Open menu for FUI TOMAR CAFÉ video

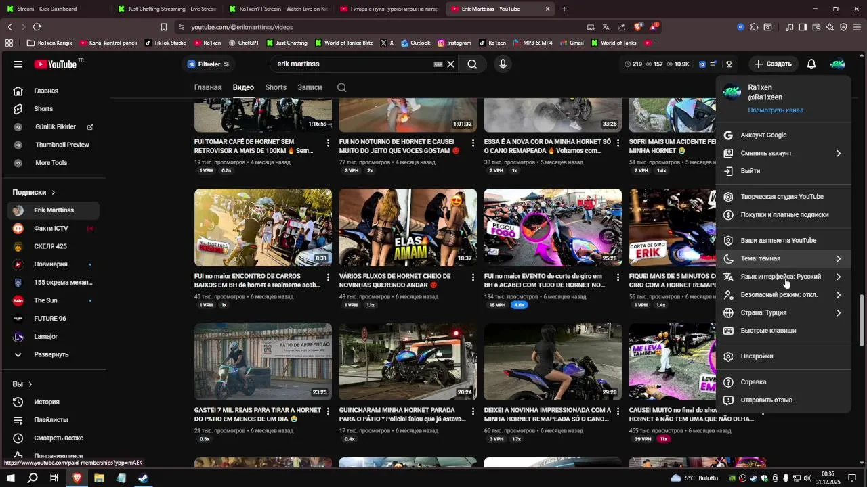click(328, 143)
